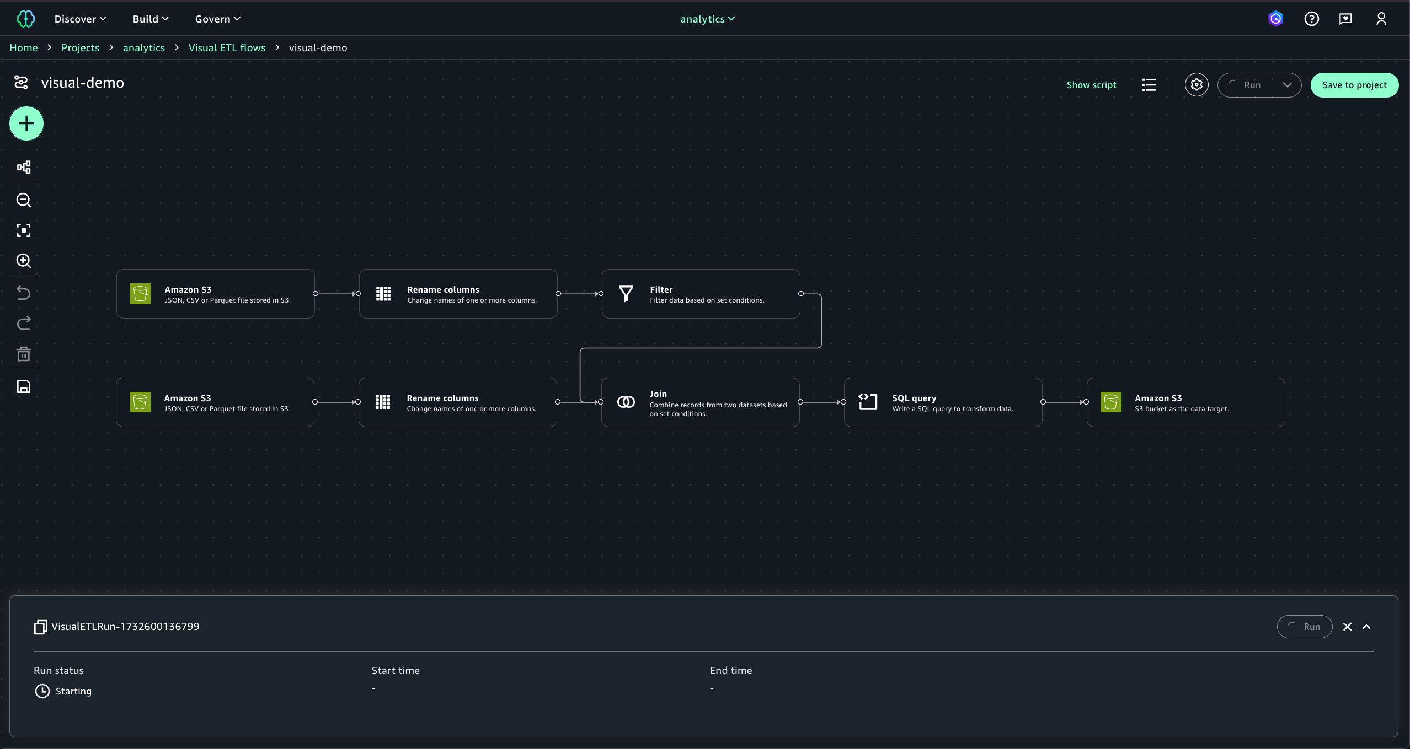This screenshot has width=1410, height=749.
Task: Copy the VisualETLRun ID icon
Action: tap(40, 627)
